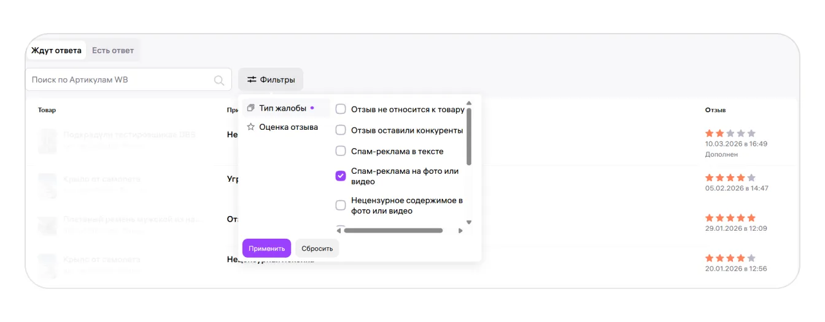This screenshot has height=322, width=825.
Task: Uncheck 'Спам-реклама на фото или видео'
Action: 341,176
